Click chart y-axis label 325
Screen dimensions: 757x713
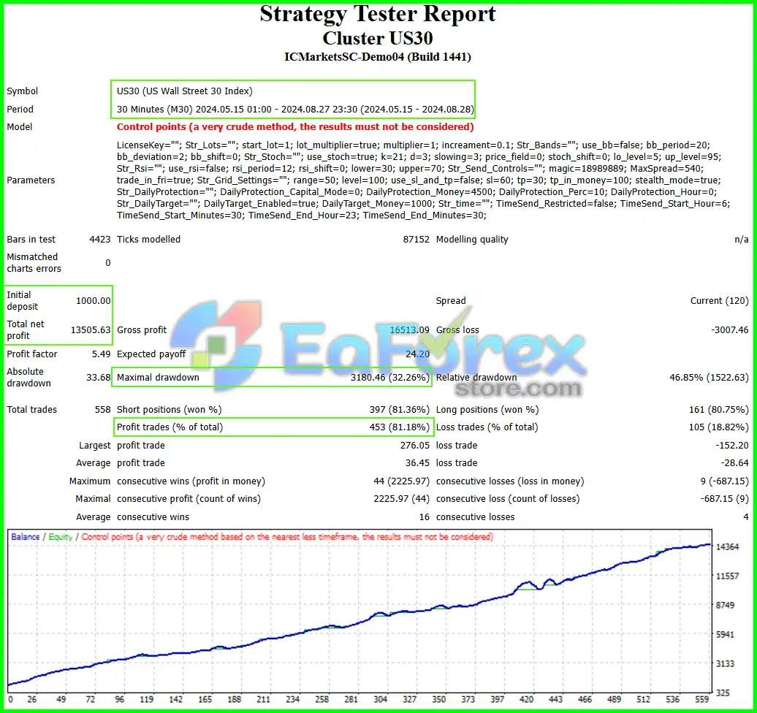(x=723, y=693)
